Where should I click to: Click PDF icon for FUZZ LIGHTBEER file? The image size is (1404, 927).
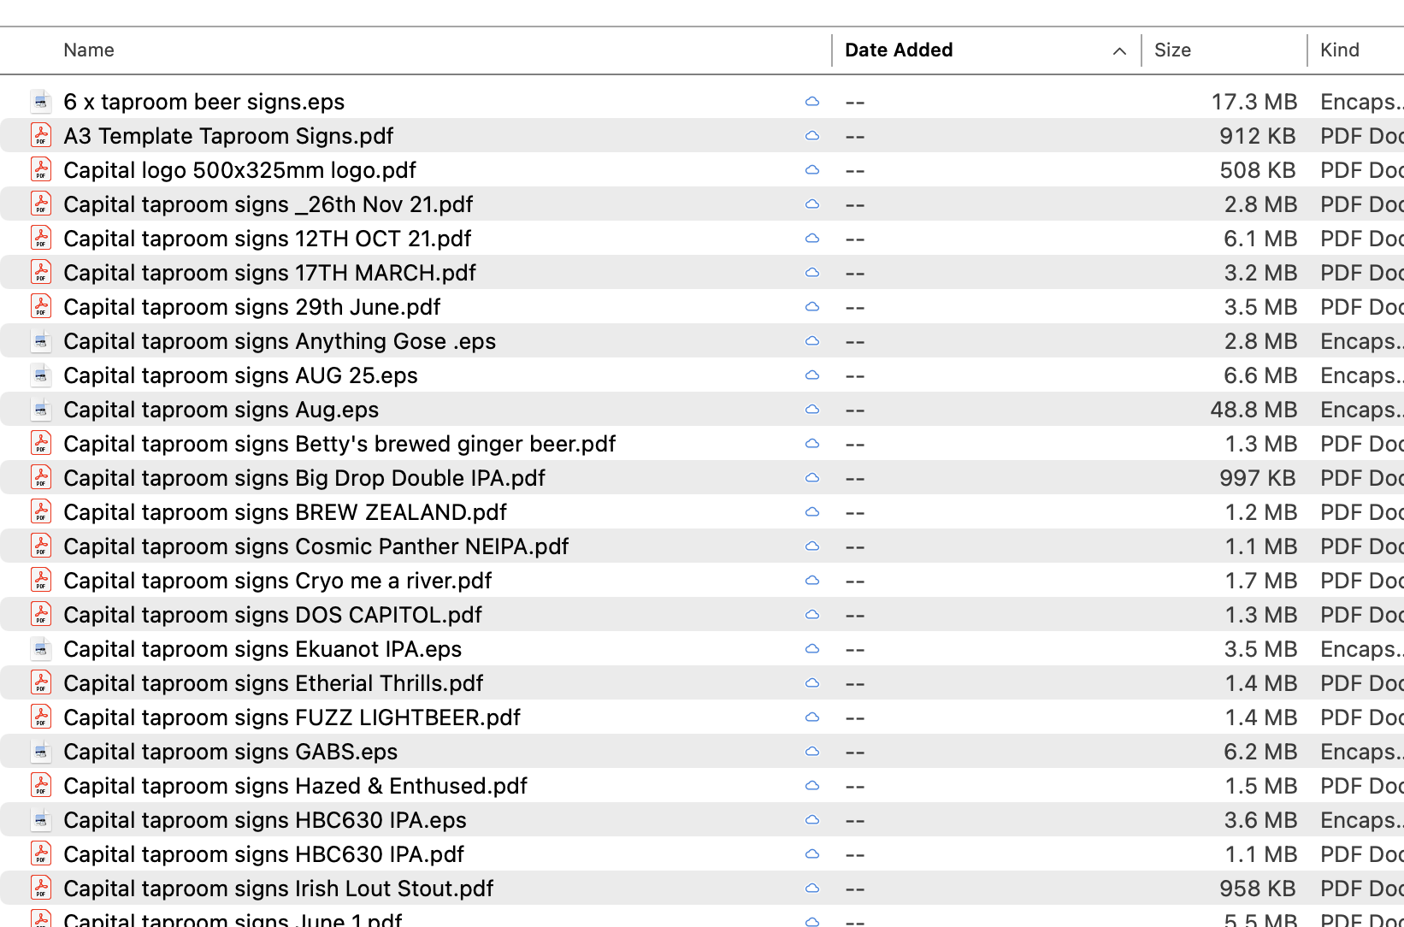41,717
